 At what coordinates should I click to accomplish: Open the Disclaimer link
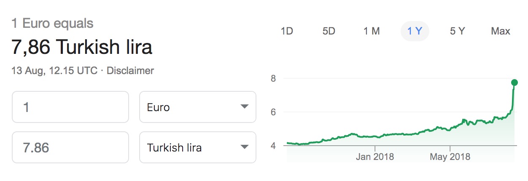(130, 71)
